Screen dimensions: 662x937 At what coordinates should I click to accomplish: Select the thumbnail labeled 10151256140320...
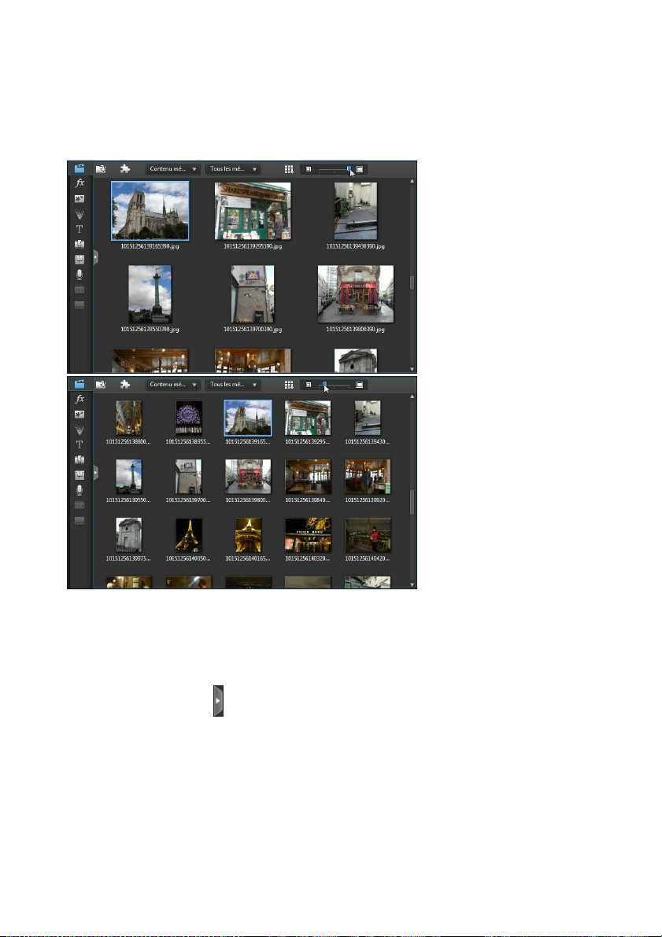pos(308,535)
